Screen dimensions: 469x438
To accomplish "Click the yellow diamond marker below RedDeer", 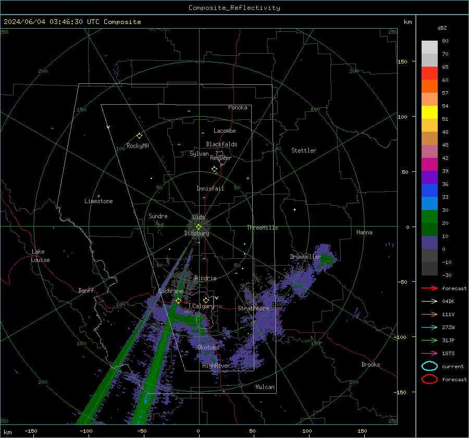I will tap(214, 169).
